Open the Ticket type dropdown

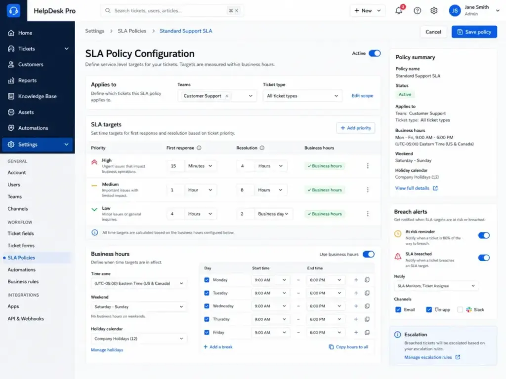[x=302, y=96]
